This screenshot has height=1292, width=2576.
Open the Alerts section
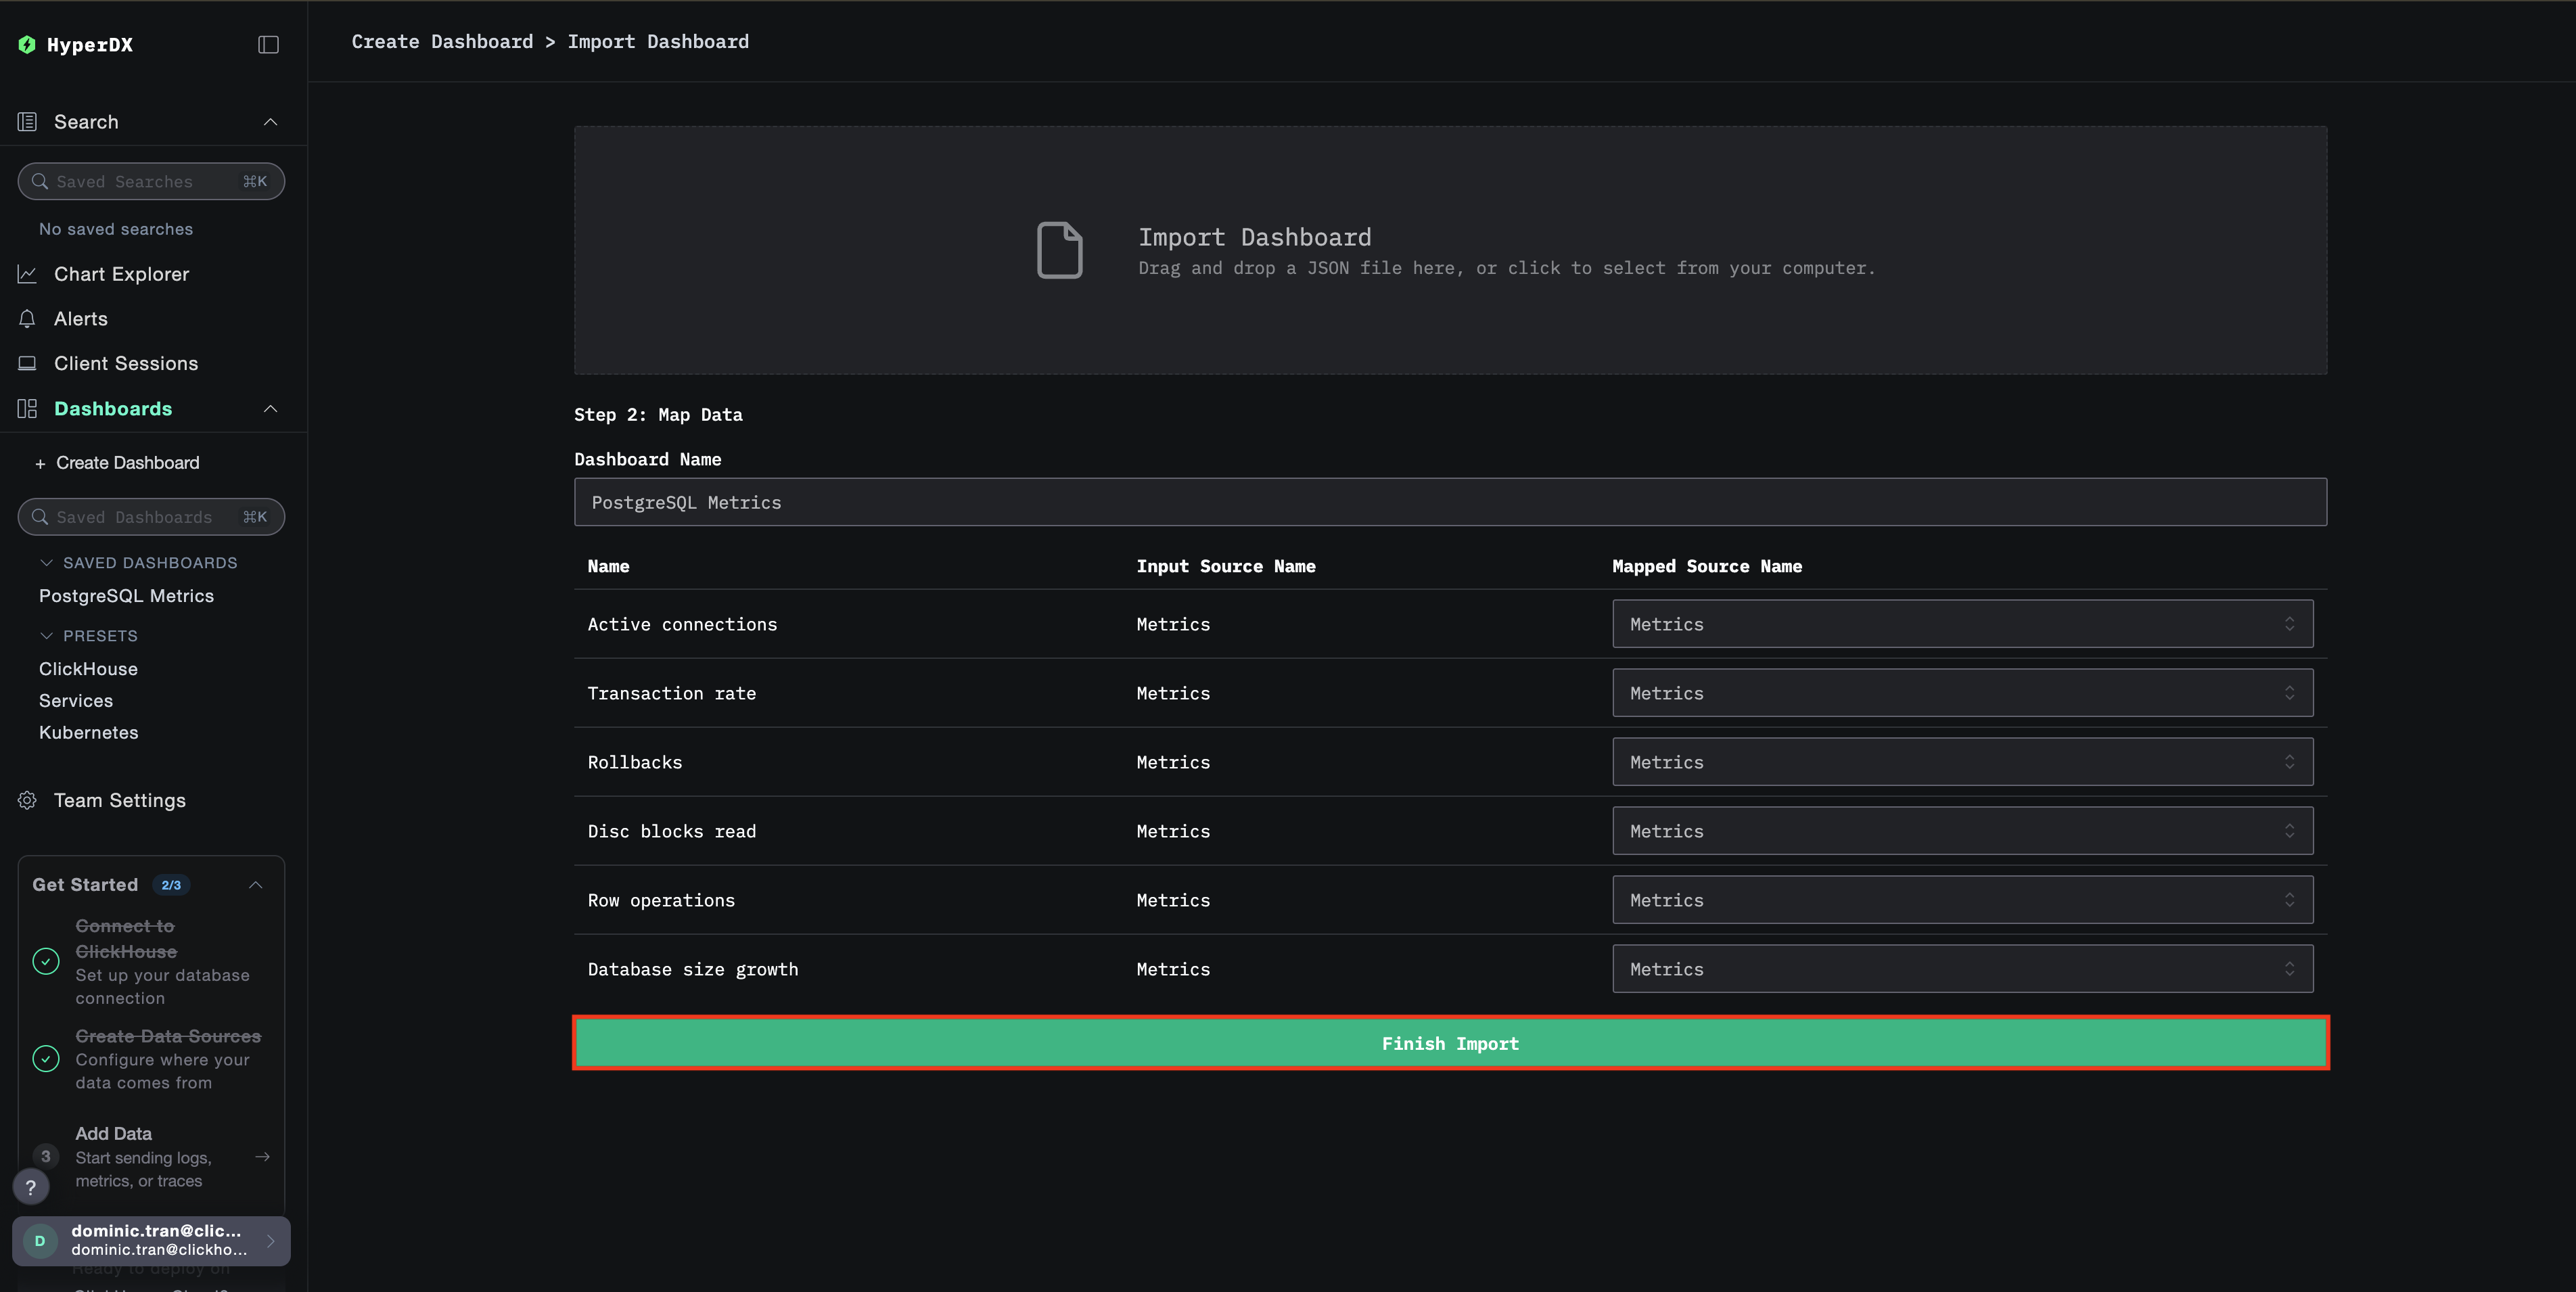click(81, 318)
